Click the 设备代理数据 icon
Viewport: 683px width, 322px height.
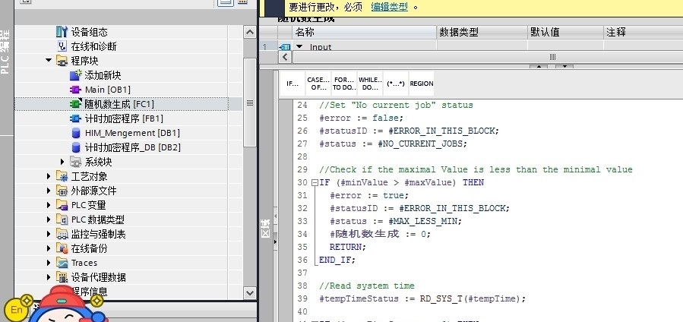[62, 277]
